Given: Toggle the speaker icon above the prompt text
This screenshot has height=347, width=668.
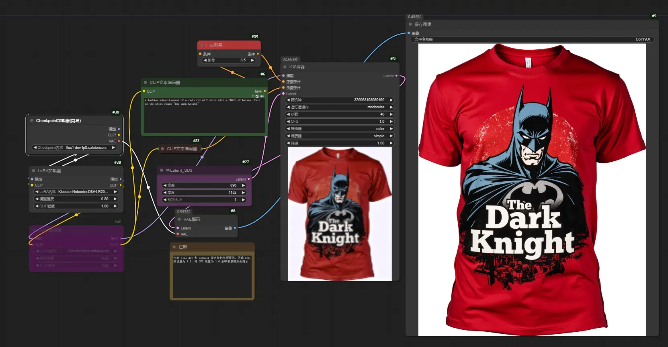Looking at the screenshot, I should (262, 96).
